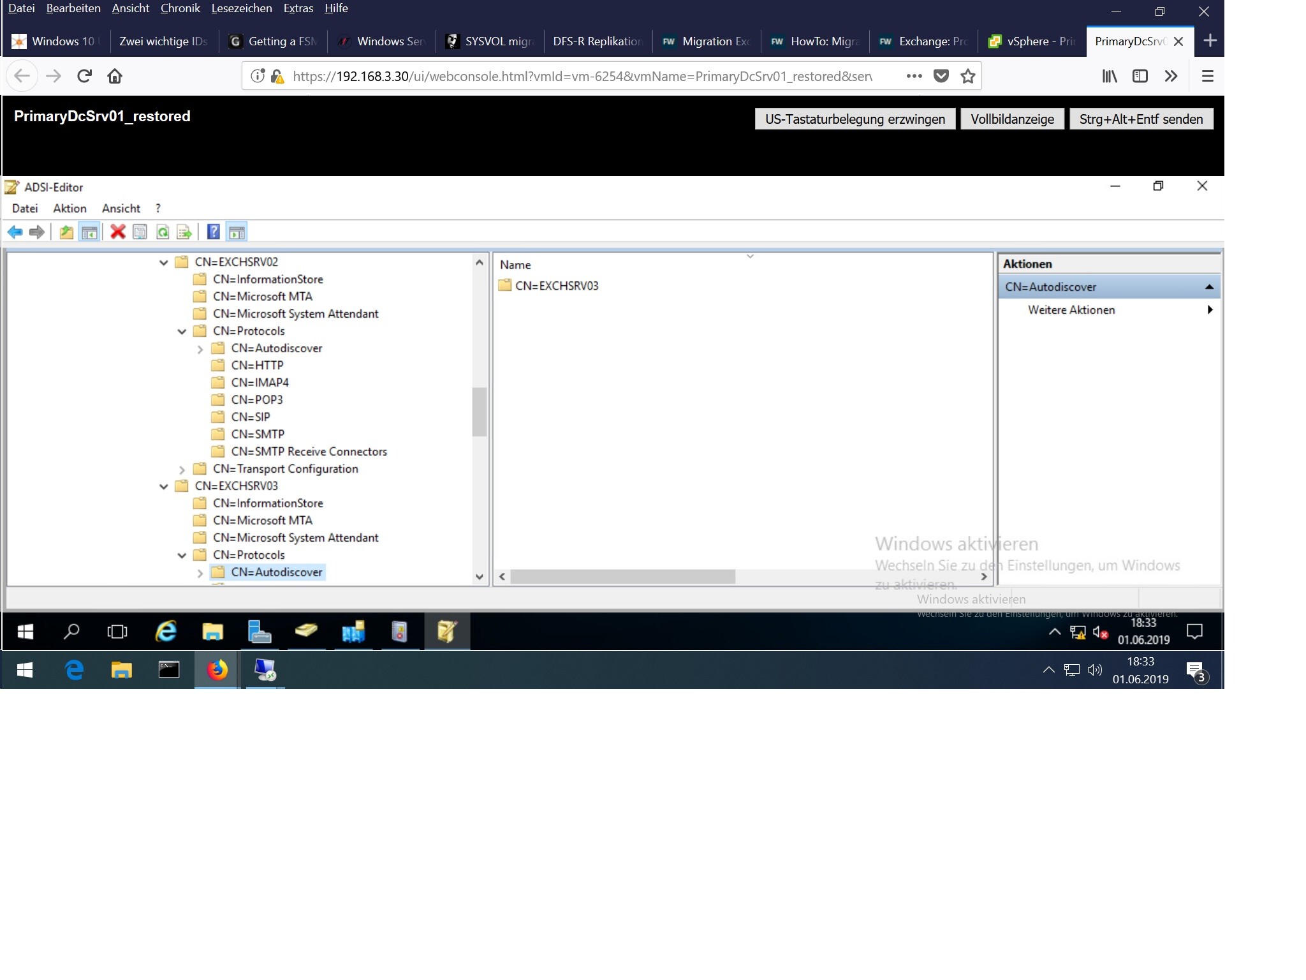Click the guest taskbar Search magnifier icon
The width and height of the screenshot is (1306, 980).
pos(71,632)
